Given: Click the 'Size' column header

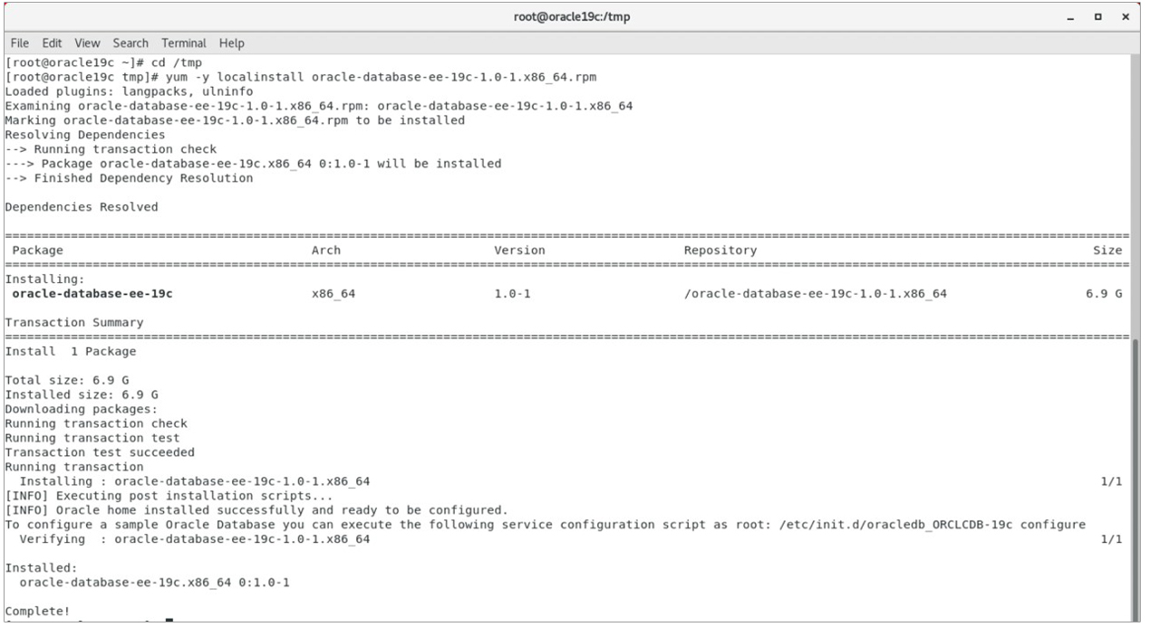Looking at the screenshot, I should (1107, 250).
